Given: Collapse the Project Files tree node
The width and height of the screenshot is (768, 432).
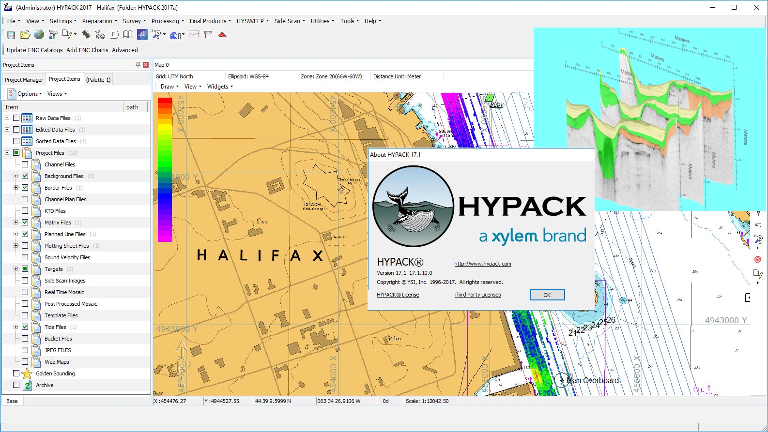Looking at the screenshot, I should (7, 153).
